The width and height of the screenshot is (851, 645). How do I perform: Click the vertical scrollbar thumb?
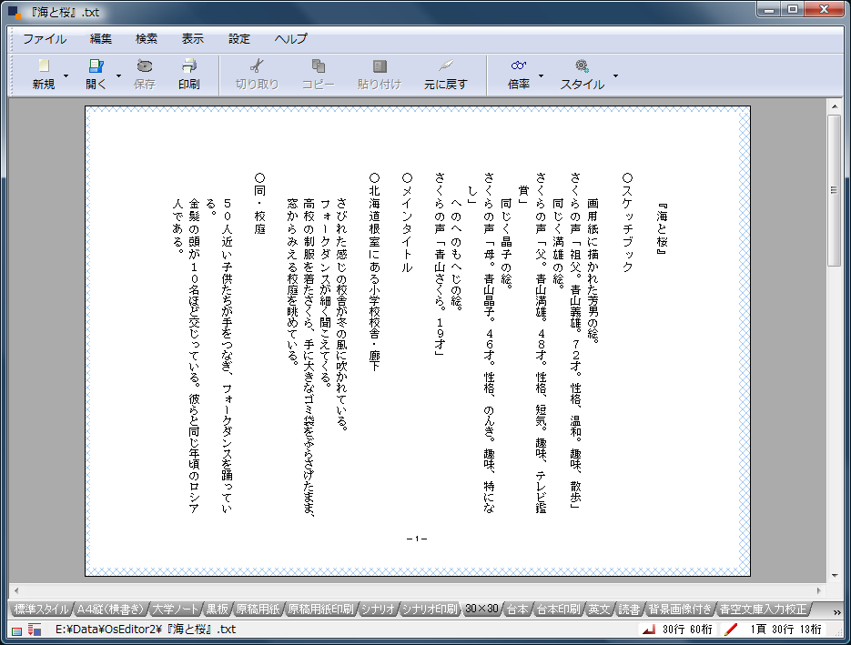[x=835, y=190]
